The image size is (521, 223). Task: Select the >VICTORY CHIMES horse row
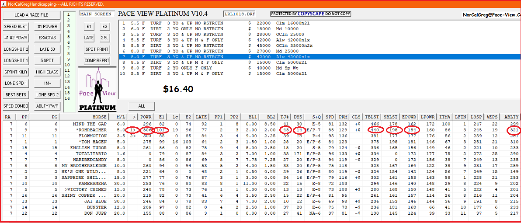pos(260,189)
